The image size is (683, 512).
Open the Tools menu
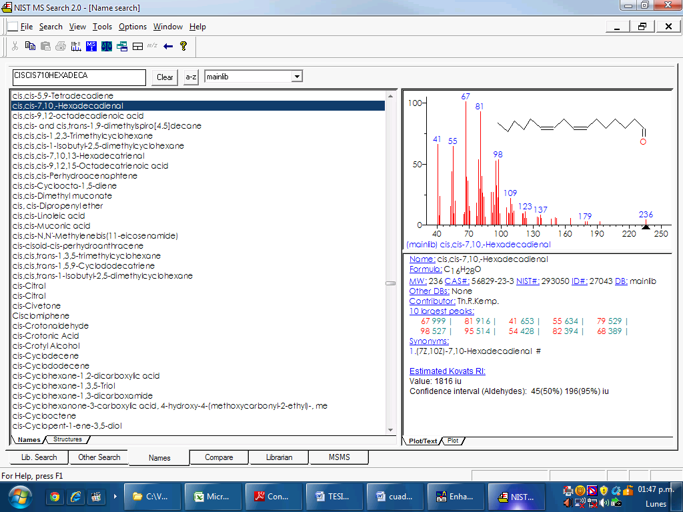102,27
